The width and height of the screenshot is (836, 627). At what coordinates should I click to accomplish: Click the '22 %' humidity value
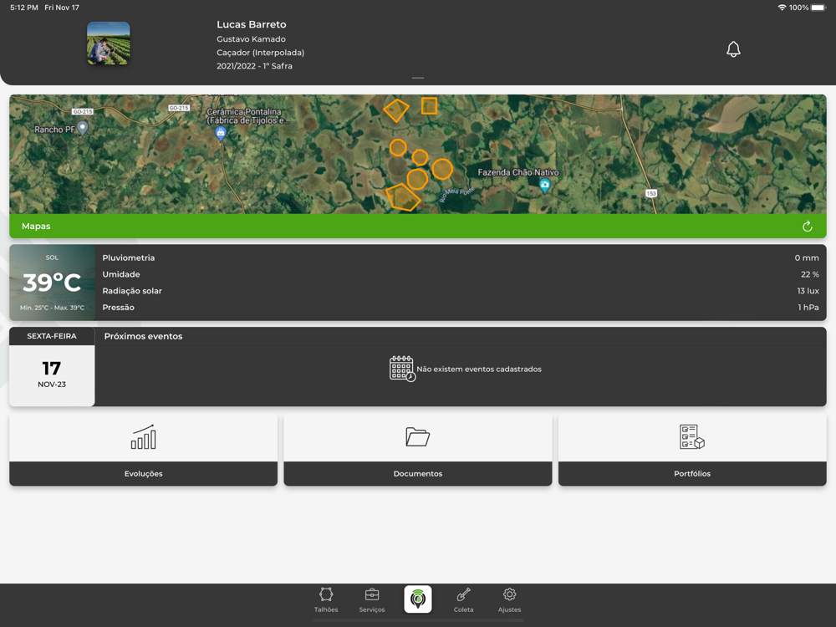[x=810, y=274]
